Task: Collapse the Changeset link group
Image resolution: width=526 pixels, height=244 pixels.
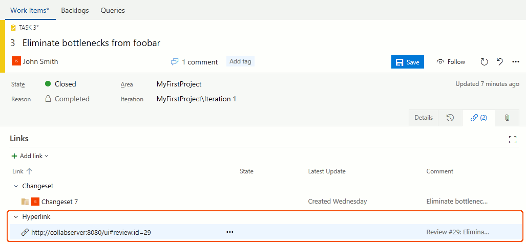Action: 15,186
